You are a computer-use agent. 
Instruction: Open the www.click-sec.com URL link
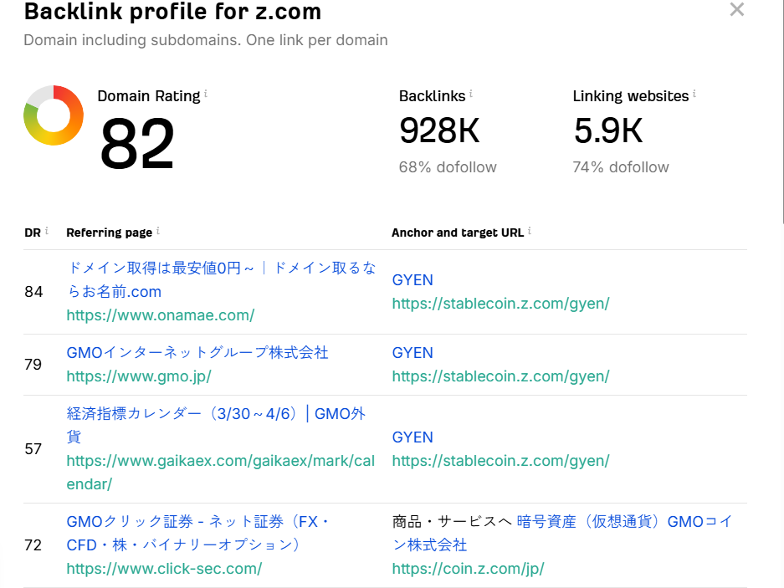coord(165,569)
